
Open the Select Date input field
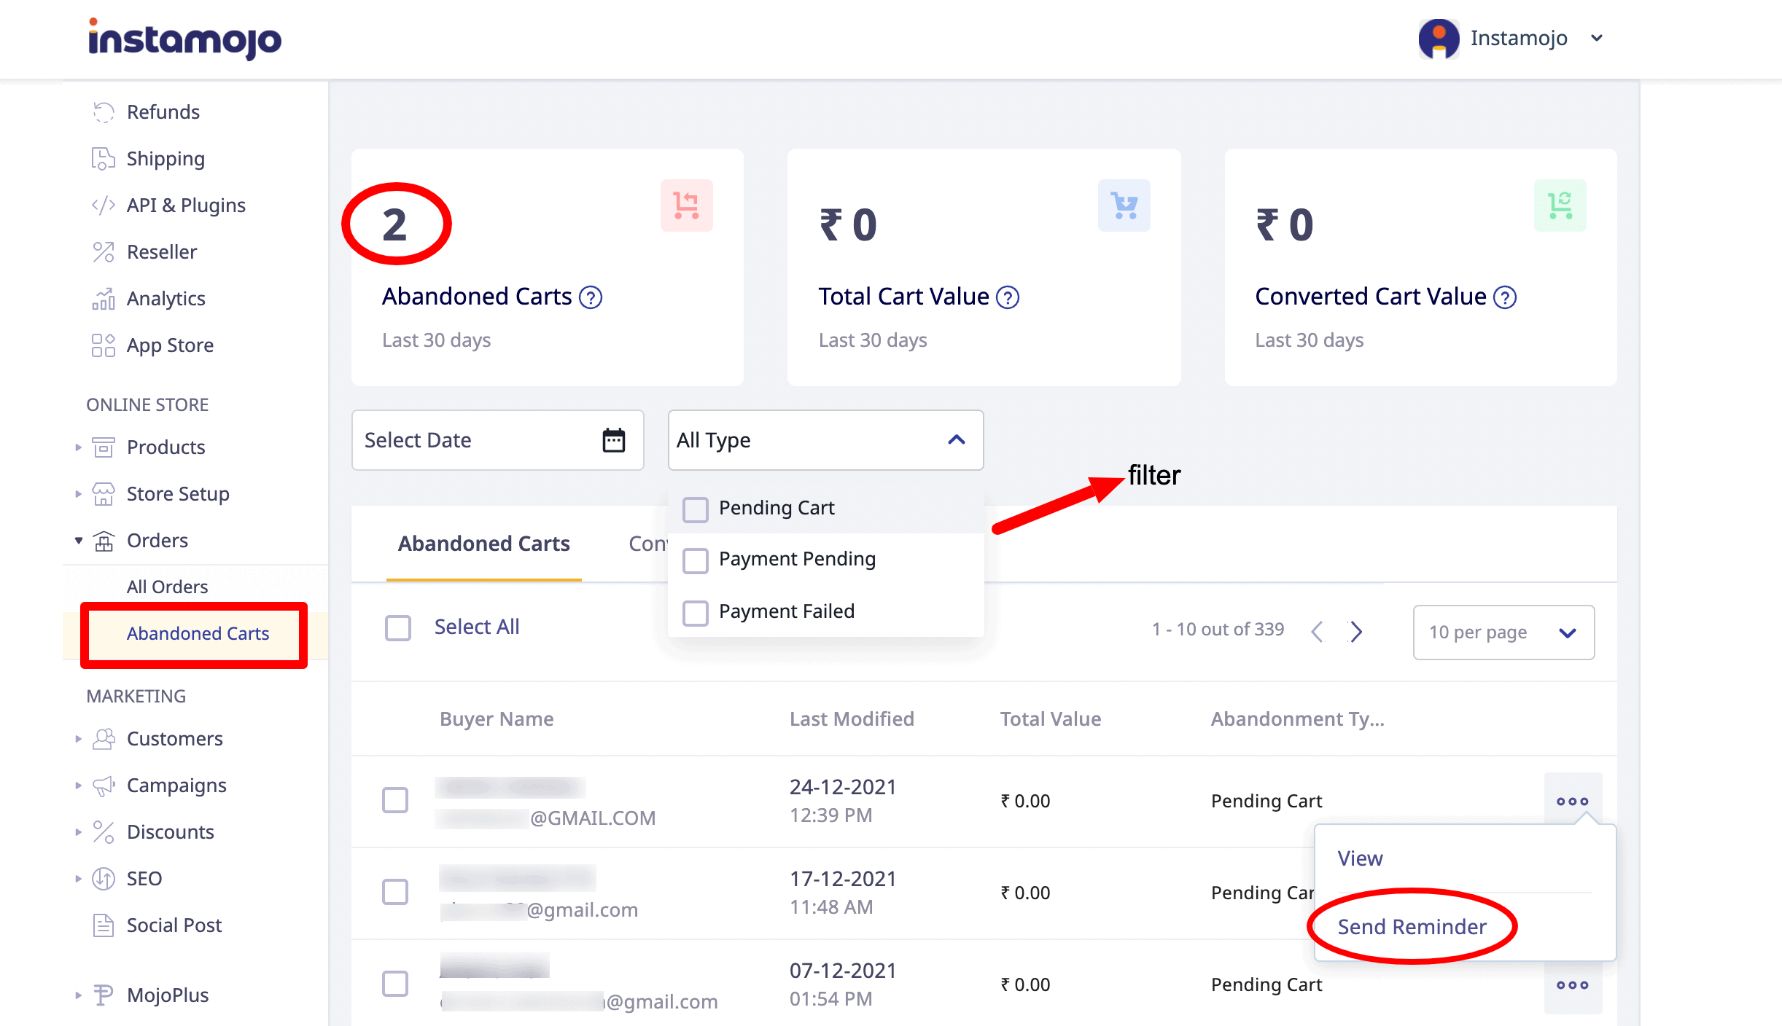point(494,439)
